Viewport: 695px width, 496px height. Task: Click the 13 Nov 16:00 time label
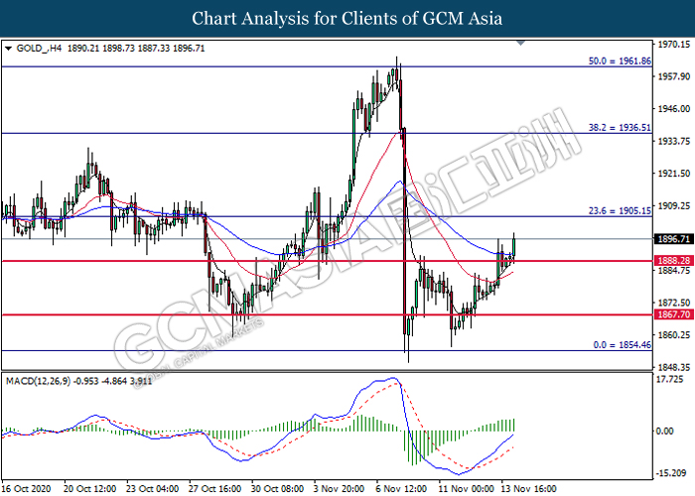pos(528,488)
